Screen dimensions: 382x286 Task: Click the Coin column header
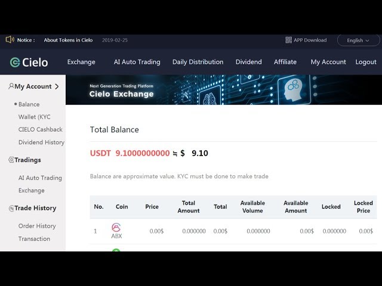pyautogui.click(x=122, y=207)
